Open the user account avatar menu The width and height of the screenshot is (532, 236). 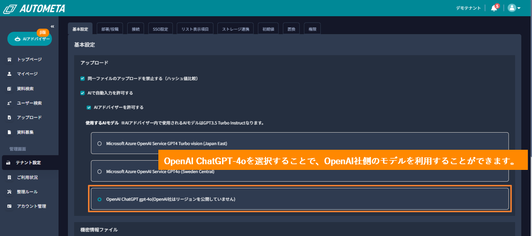point(514,8)
